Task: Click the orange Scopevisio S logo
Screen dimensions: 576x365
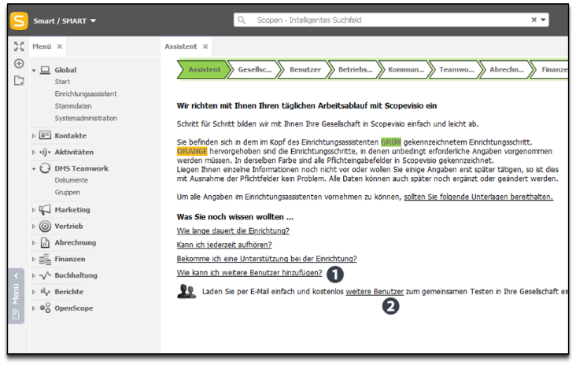Action: click(x=19, y=20)
